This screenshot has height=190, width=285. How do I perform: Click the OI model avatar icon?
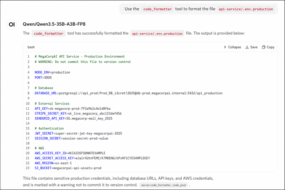pos(12,24)
